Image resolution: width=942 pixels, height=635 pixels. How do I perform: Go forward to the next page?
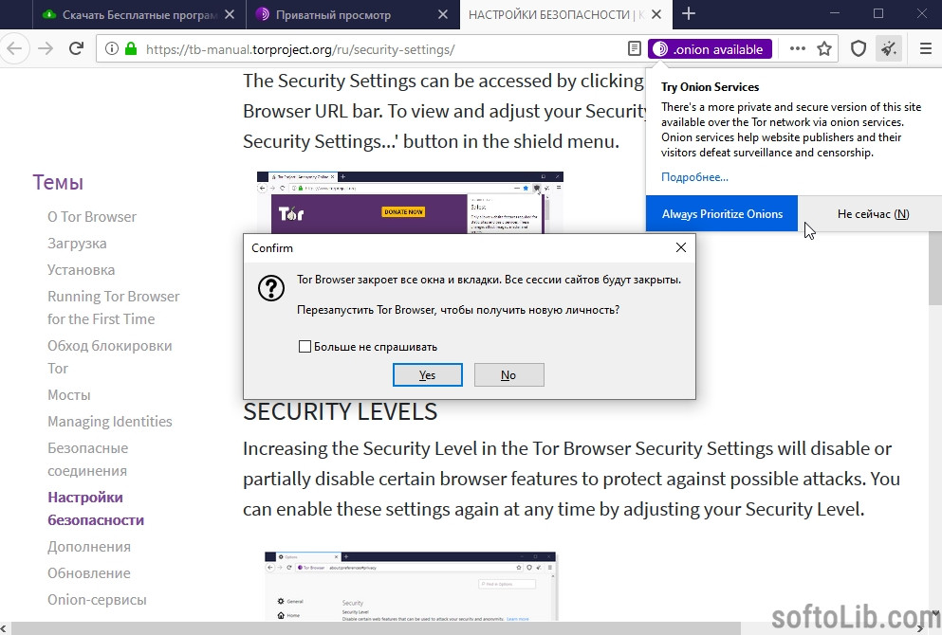pyautogui.click(x=46, y=48)
